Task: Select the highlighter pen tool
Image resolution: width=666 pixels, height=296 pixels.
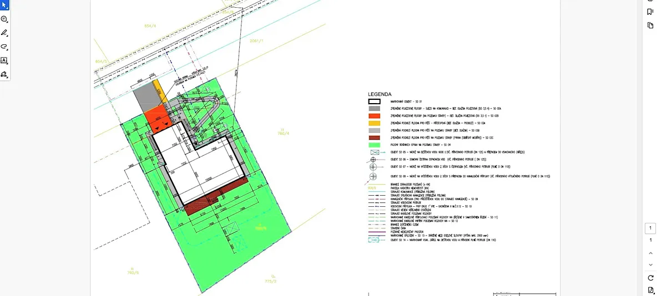Action: (4, 33)
